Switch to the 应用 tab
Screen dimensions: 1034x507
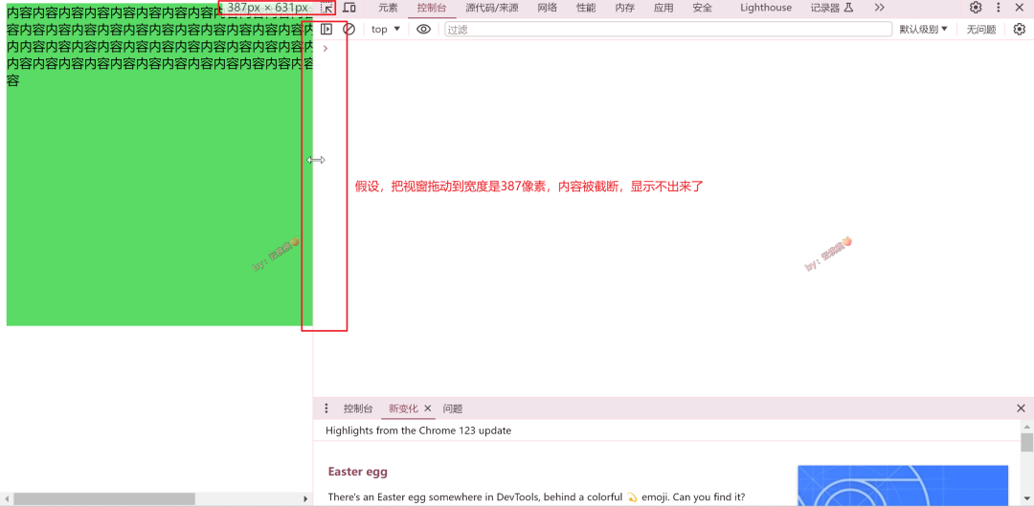pyautogui.click(x=663, y=8)
